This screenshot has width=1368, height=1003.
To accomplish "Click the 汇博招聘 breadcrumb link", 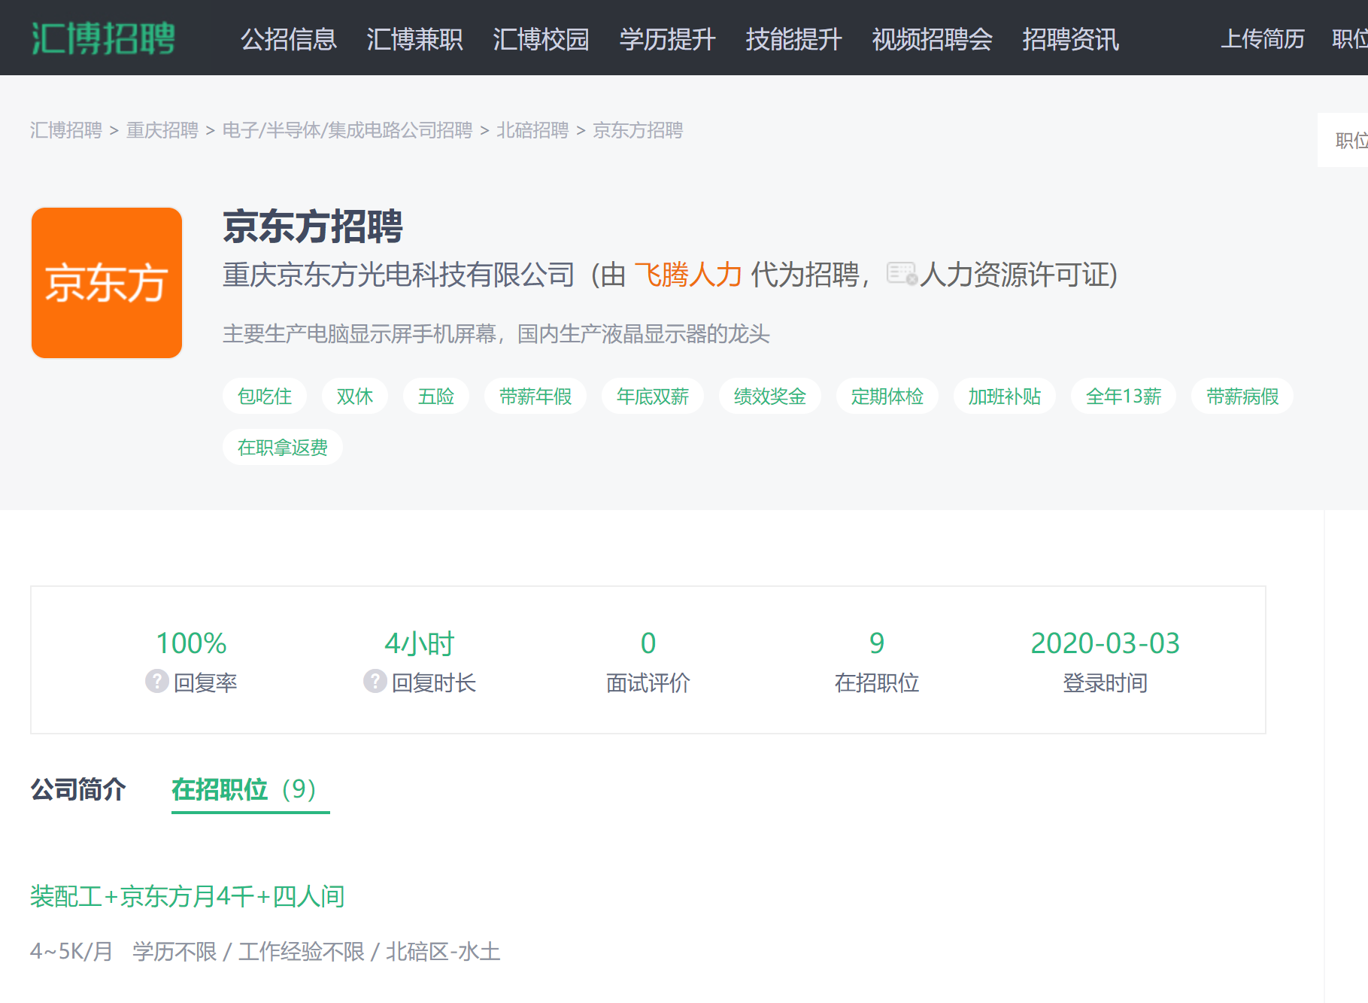I will (x=66, y=130).
